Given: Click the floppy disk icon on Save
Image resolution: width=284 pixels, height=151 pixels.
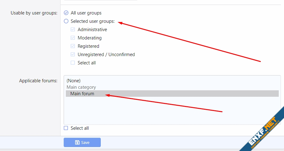Looking at the screenshot, I should click(x=77, y=143).
